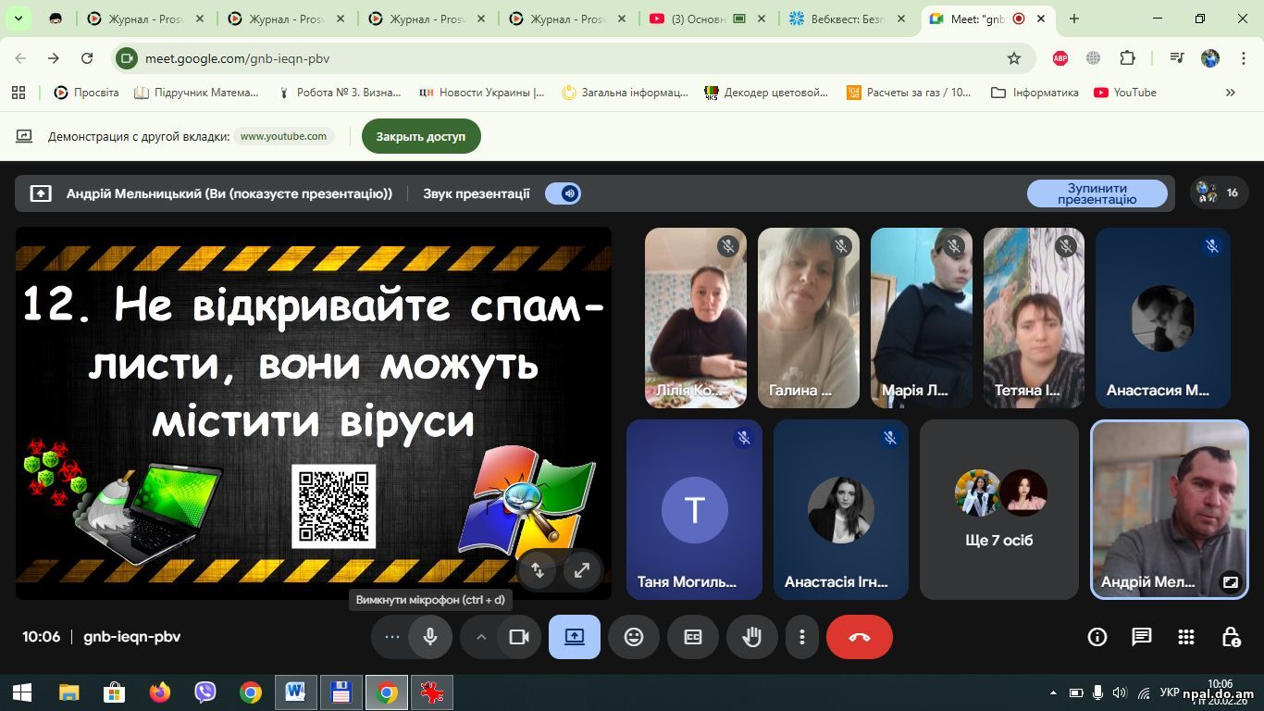Open more options three-dot vertical menu
The image size is (1264, 711).
tap(802, 637)
